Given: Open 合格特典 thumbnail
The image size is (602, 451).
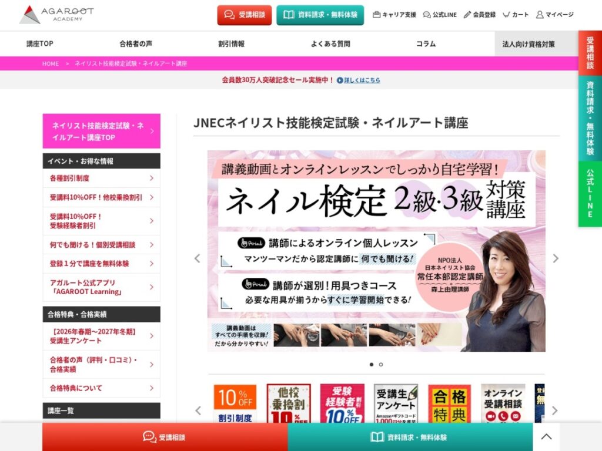Looking at the screenshot, I should tap(450, 403).
